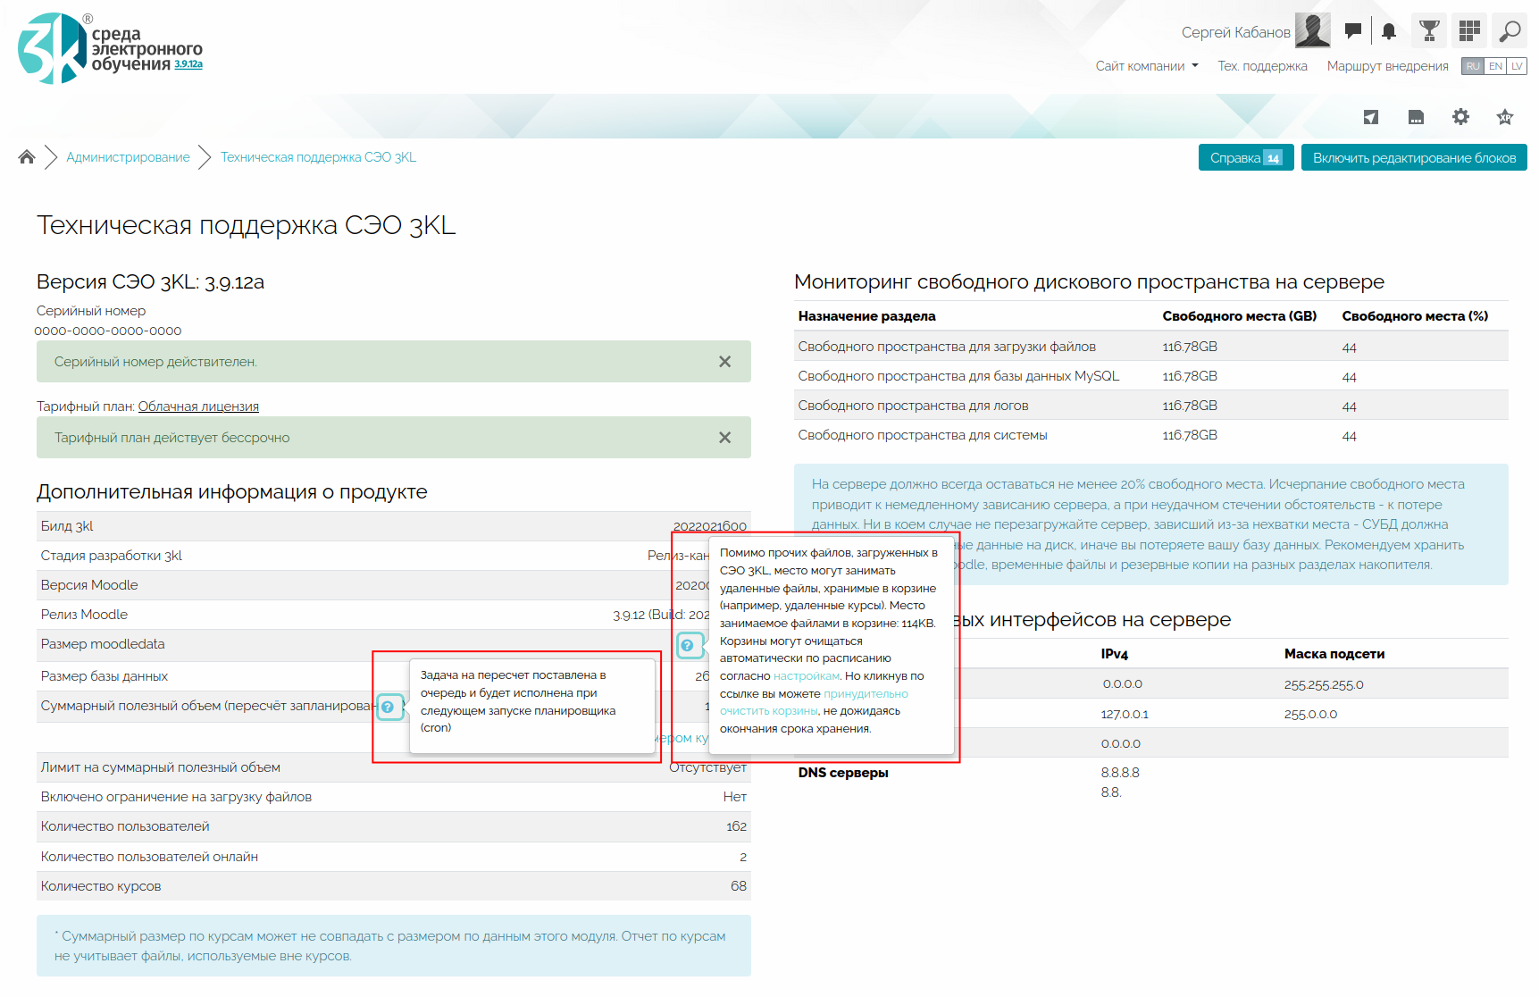Expand the Сайт компании dropdown
Viewport: 1539px width, 997px height.
click(1147, 66)
